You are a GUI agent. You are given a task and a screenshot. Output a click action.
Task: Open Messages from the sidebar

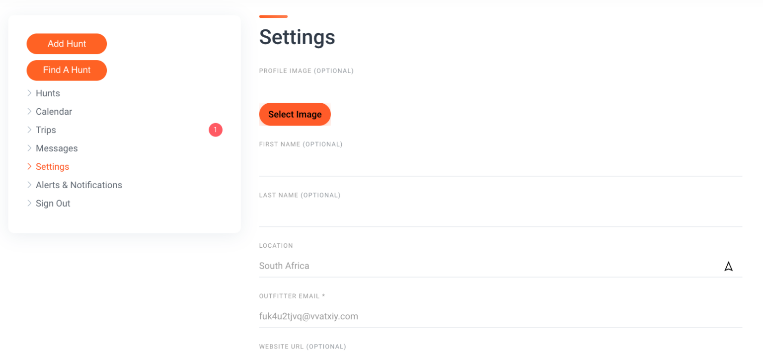click(x=57, y=148)
